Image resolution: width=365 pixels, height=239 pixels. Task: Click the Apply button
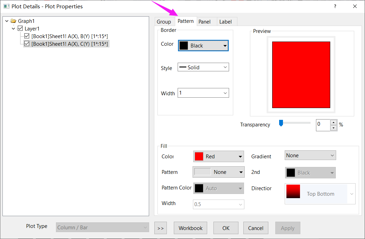[288, 228]
